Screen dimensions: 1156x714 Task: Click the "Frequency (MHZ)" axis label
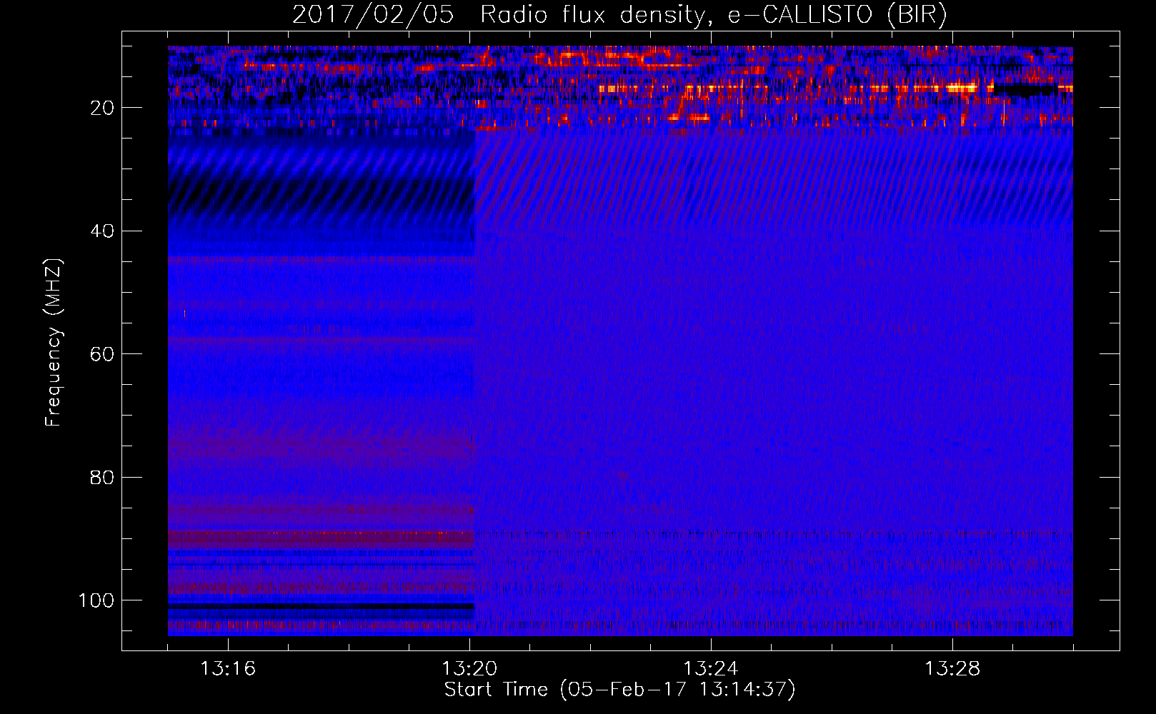[x=54, y=342]
